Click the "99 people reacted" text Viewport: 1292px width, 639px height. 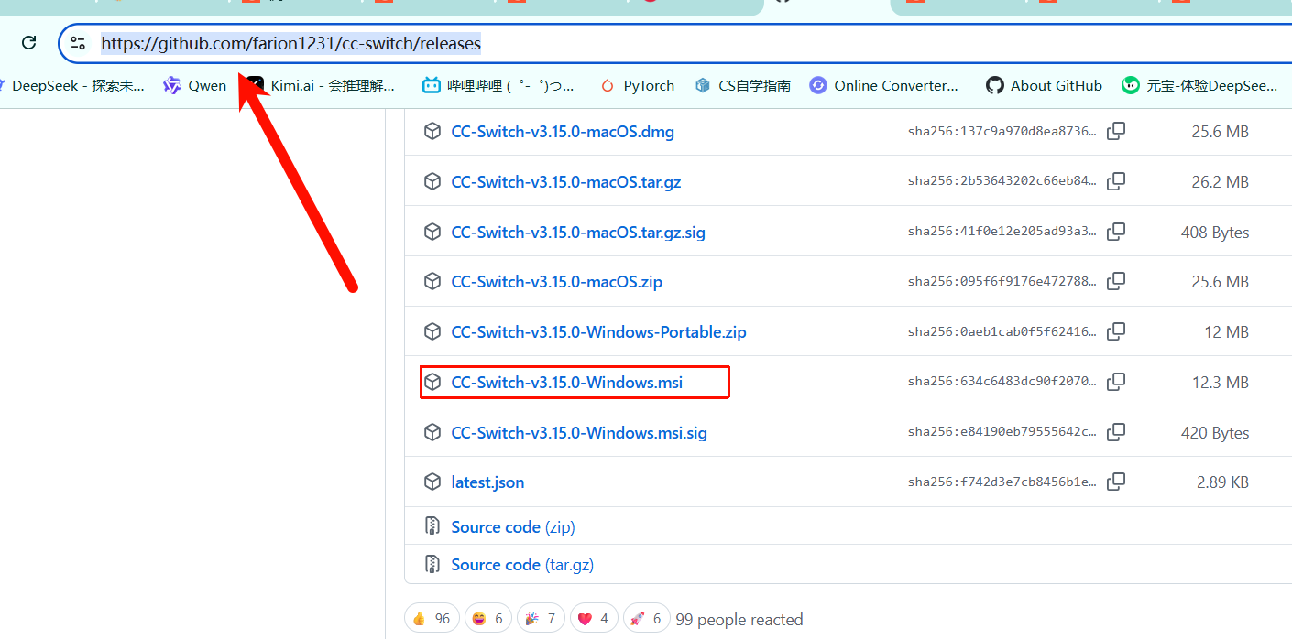pyautogui.click(x=739, y=620)
